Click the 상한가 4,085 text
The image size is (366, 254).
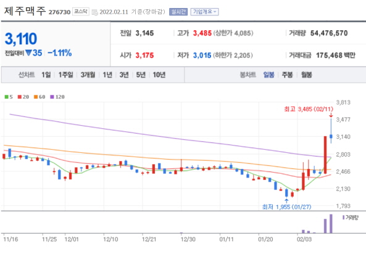(x=233, y=33)
